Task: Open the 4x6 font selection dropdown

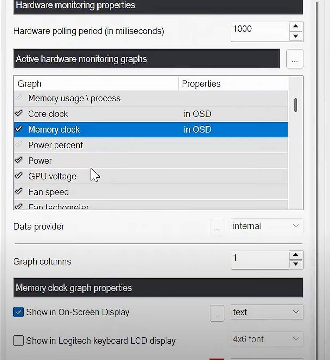Action: [267, 339]
